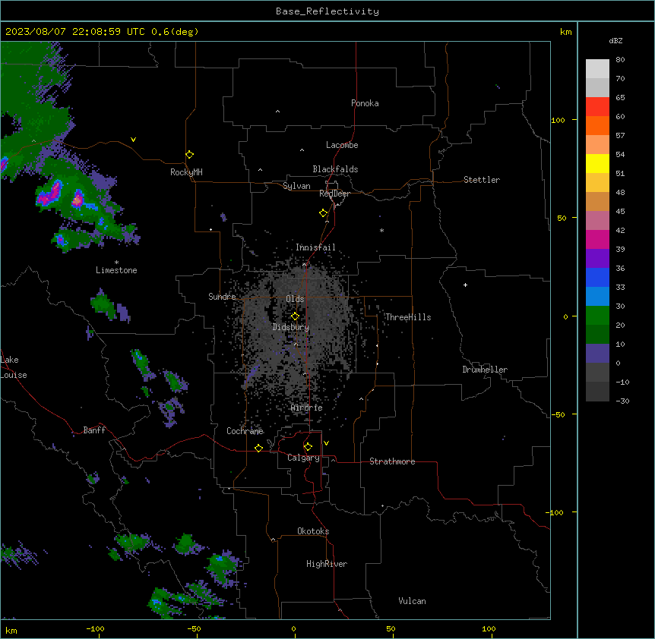Select the RedDeer city label
This screenshot has height=639, width=655.
(334, 194)
